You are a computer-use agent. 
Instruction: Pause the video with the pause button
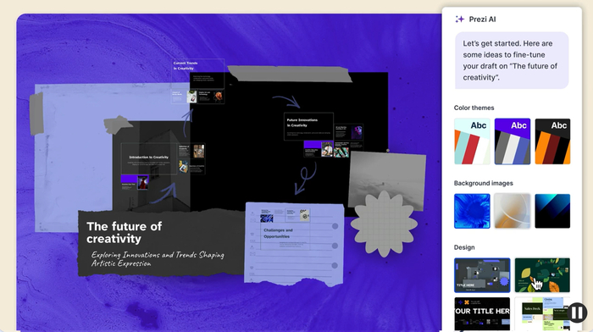(x=577, y=313)
